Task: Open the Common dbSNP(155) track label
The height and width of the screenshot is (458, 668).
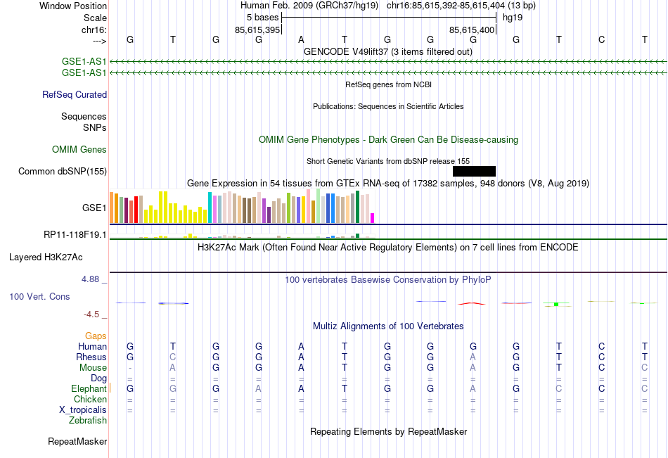Action: coord(63,172)
